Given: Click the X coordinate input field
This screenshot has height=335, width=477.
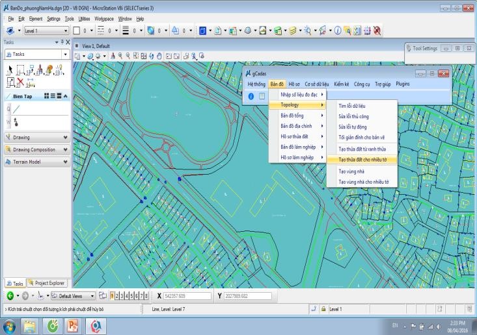Looking at the screenshot, I should pyautogui.click(x=189, y=296).
